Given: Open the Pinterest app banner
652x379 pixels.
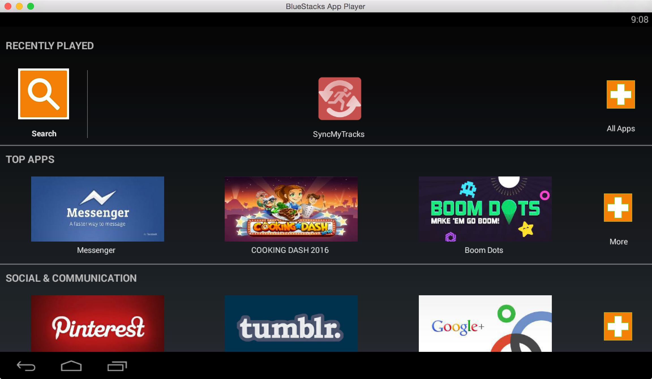Looking at the screenshot, I should click(x=98, y=324).
